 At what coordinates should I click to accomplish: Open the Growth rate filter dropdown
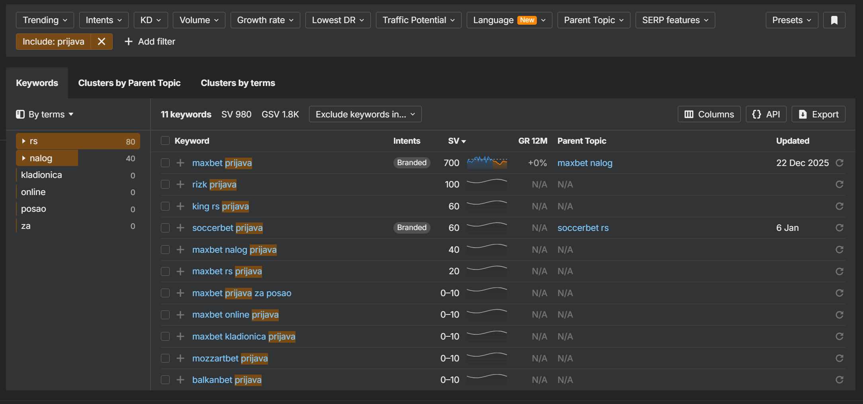[x=265, y=20]
